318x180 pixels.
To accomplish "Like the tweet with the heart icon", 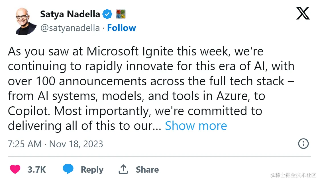I will (x=15, y=169).
